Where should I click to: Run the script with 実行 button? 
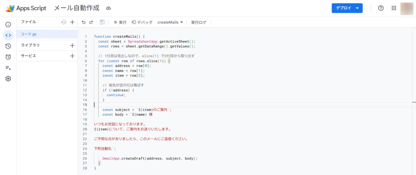tap(120, 22)
